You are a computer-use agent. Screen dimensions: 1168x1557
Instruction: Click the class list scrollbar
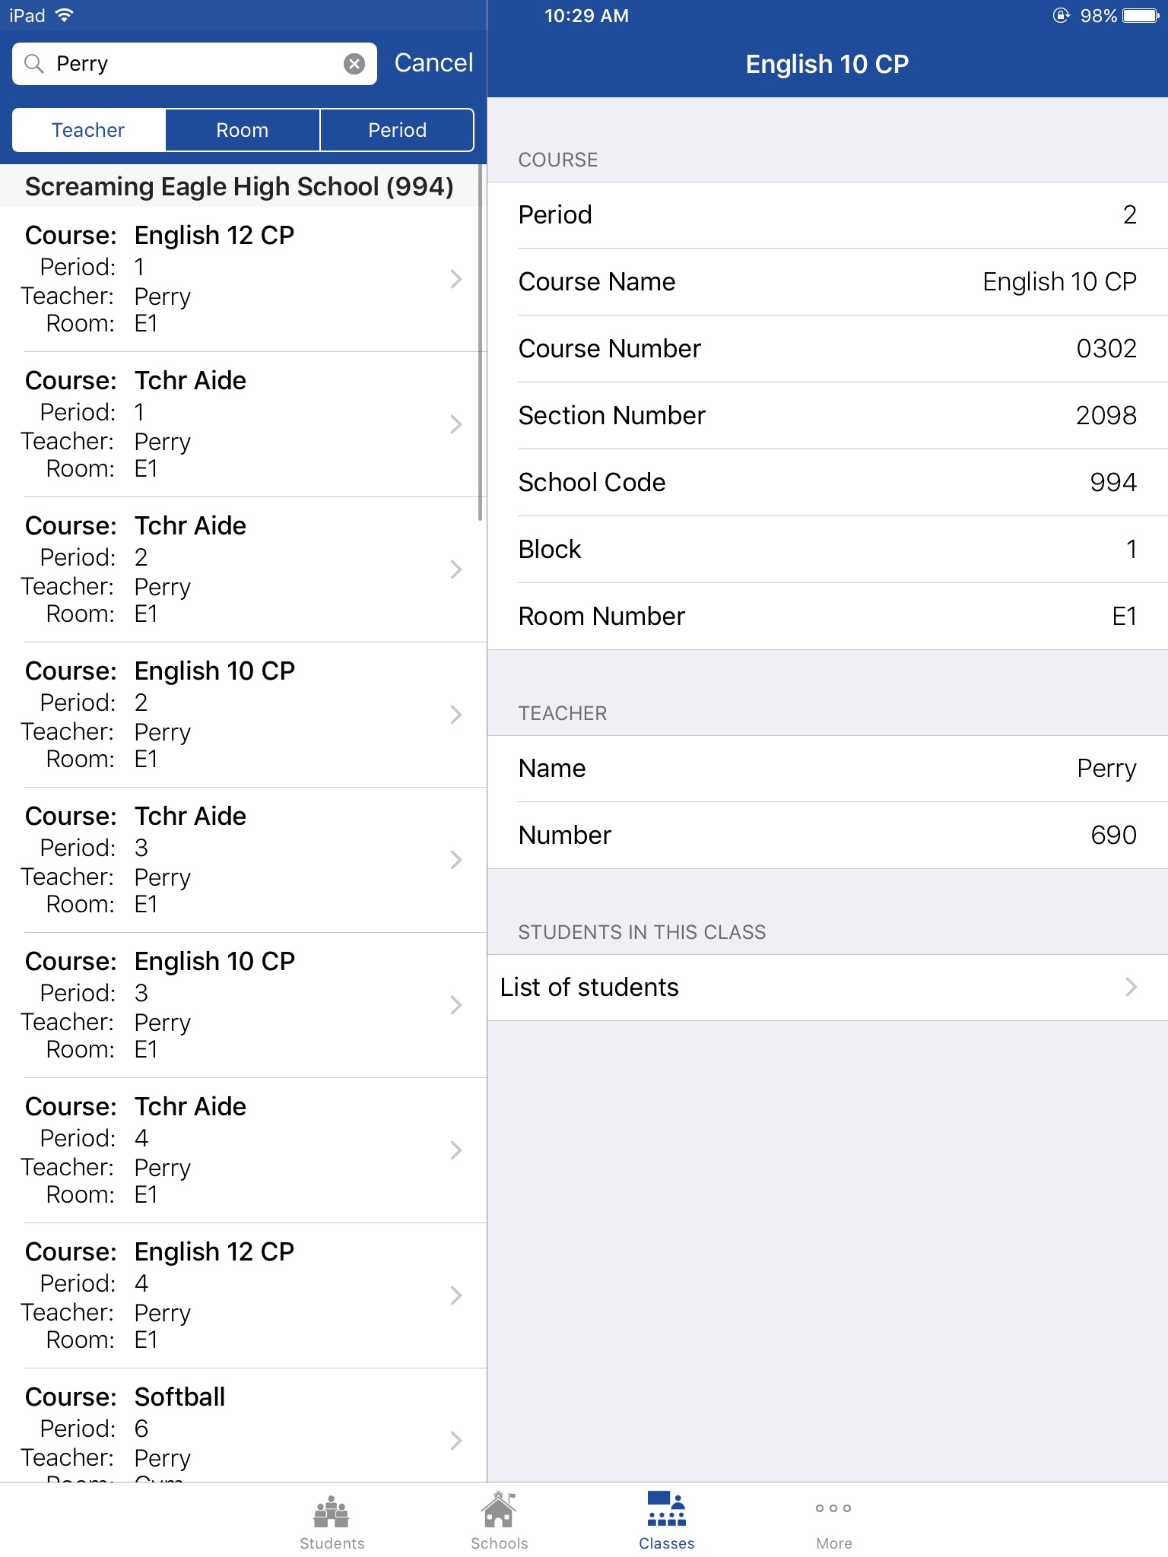tap(480, 342)
